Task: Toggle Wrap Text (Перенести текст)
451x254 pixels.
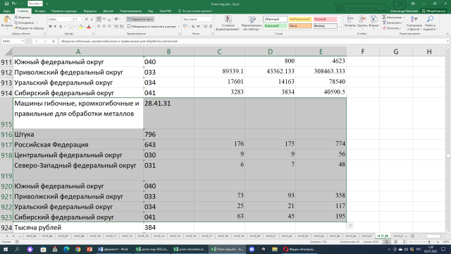Action: (140, 19)
